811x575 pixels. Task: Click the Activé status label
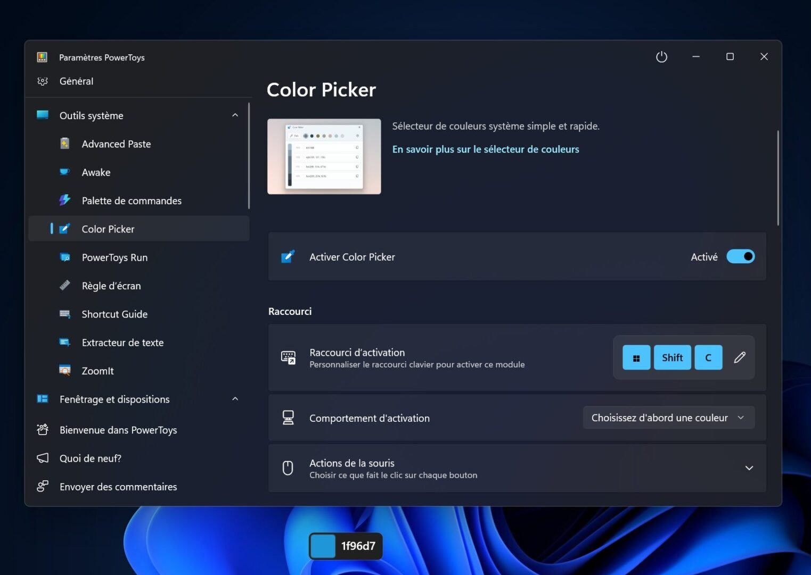[x=704, y=257]
